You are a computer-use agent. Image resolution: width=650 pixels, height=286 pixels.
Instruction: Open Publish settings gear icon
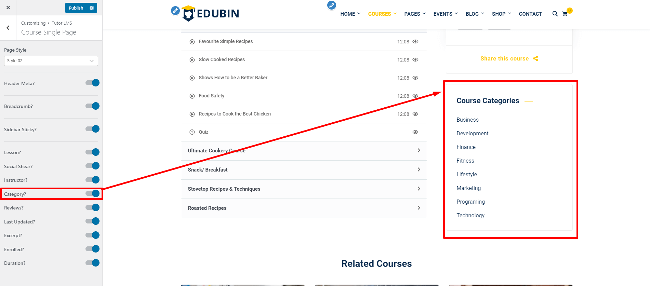click(x=92, y=8)
